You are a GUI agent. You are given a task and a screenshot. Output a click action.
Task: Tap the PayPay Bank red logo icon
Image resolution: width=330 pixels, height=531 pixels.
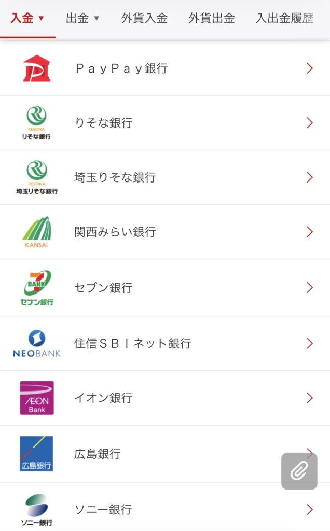[x=37, y=68]
